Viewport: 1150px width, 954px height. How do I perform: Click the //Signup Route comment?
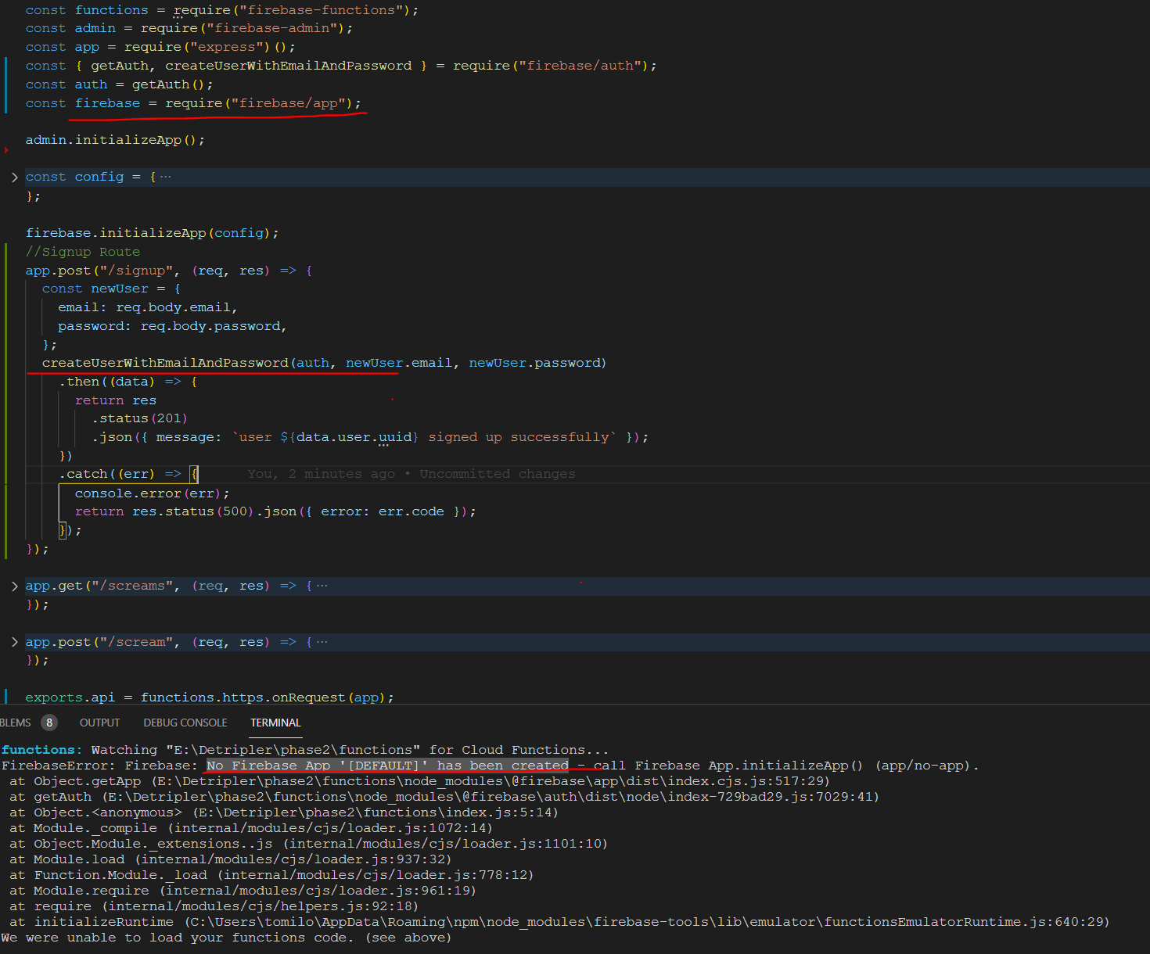[x=83, y=252]
